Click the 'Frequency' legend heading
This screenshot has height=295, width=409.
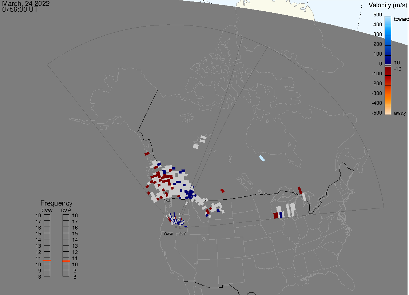(56, 203)
